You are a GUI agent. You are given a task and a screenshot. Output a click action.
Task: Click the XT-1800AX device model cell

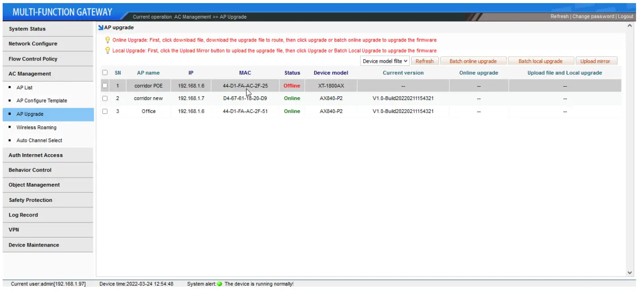331,86
